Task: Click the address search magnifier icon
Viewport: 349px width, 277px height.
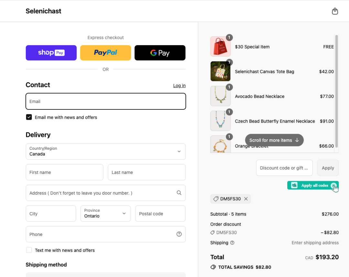Action: [x=179, y=193]
